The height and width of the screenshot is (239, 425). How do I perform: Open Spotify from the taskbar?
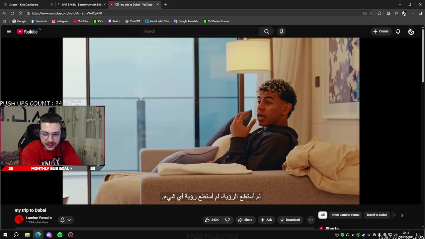60,235
